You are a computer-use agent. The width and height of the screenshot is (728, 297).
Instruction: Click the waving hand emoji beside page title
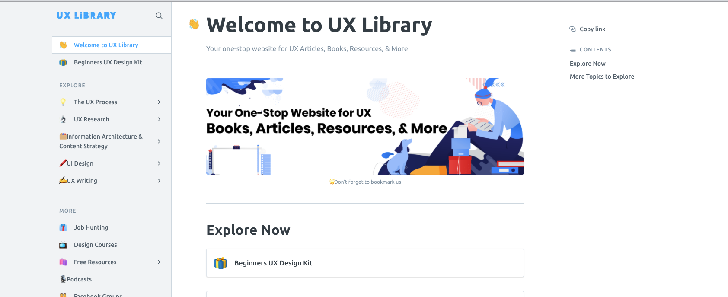[x=194, y=24]
